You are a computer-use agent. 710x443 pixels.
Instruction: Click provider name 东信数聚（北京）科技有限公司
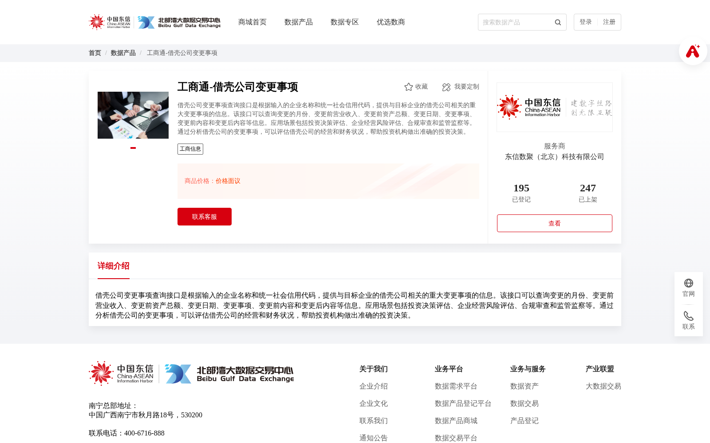click(x=555, y=157)
